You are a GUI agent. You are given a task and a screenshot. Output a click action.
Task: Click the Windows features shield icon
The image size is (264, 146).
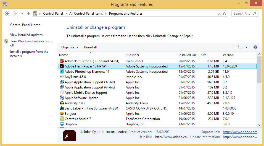pos(6,41)
